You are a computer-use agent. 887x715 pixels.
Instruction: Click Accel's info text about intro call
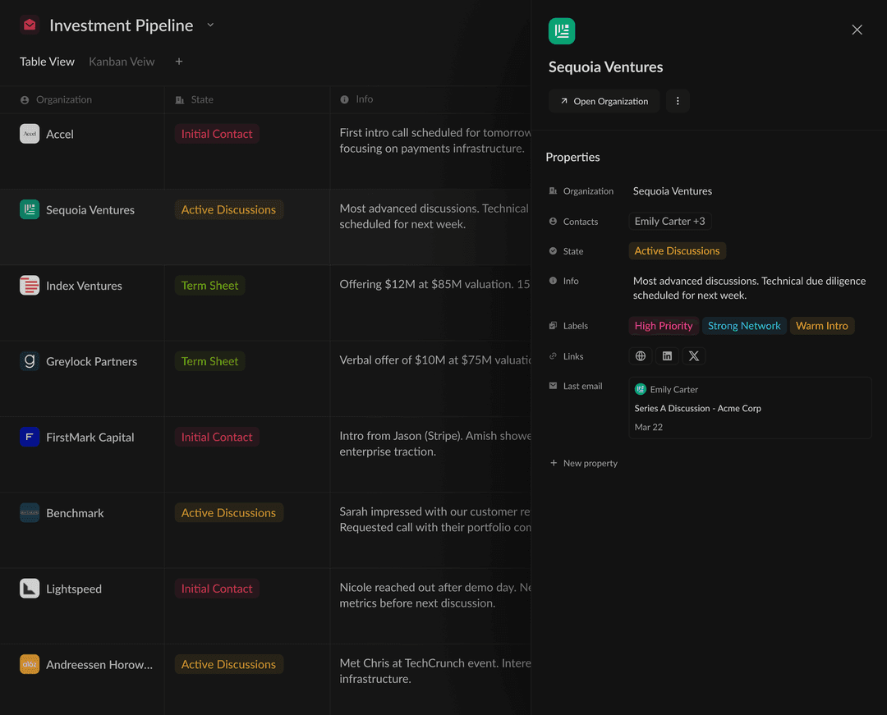(434, 140)
